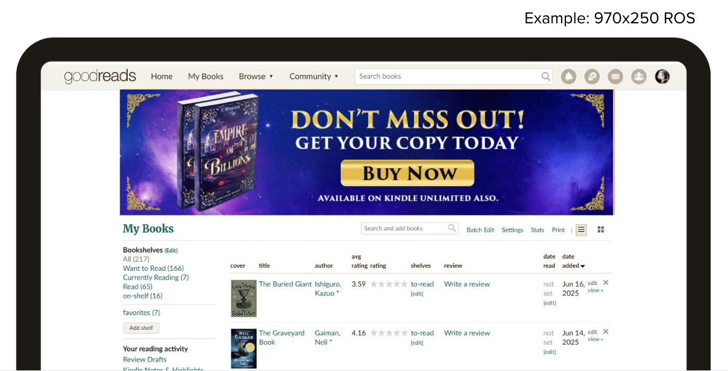Open the group discussions chat icon
Image resolution: width=728 pixels, height=371 pixels.
(592, 77)
